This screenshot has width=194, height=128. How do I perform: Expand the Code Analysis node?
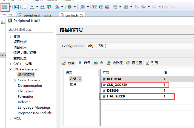tap(15, 80)
